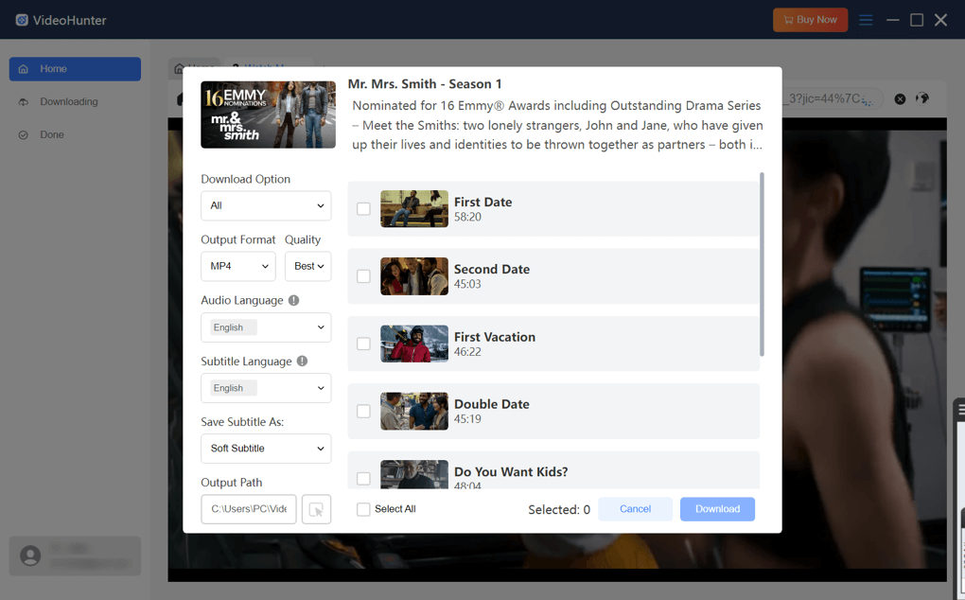Open the Output Format MP4 dropdown
The height and width of the screenshot is (600, 965).
coord(237,266)
